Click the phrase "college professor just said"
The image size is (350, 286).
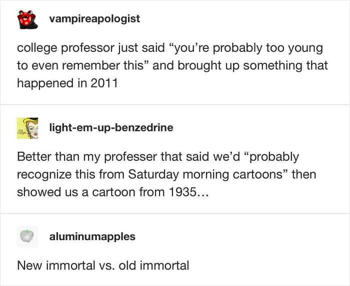[x=90, y=48]
